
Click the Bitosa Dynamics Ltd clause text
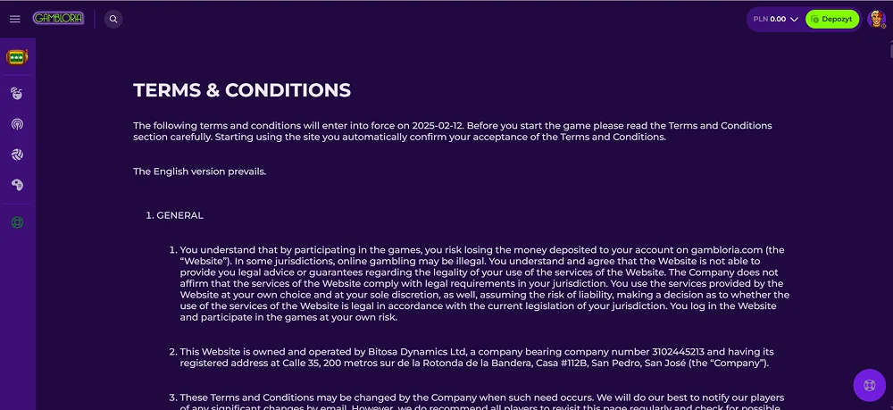477,357
